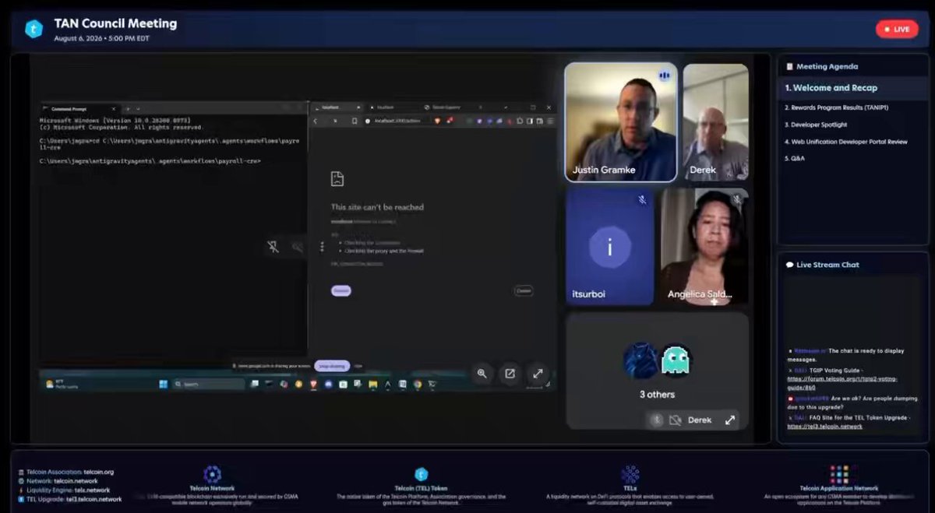Toggle the microphone icon in Derek's self-view bar
Viewport: 935px width, 513px height.
(657, 420)
